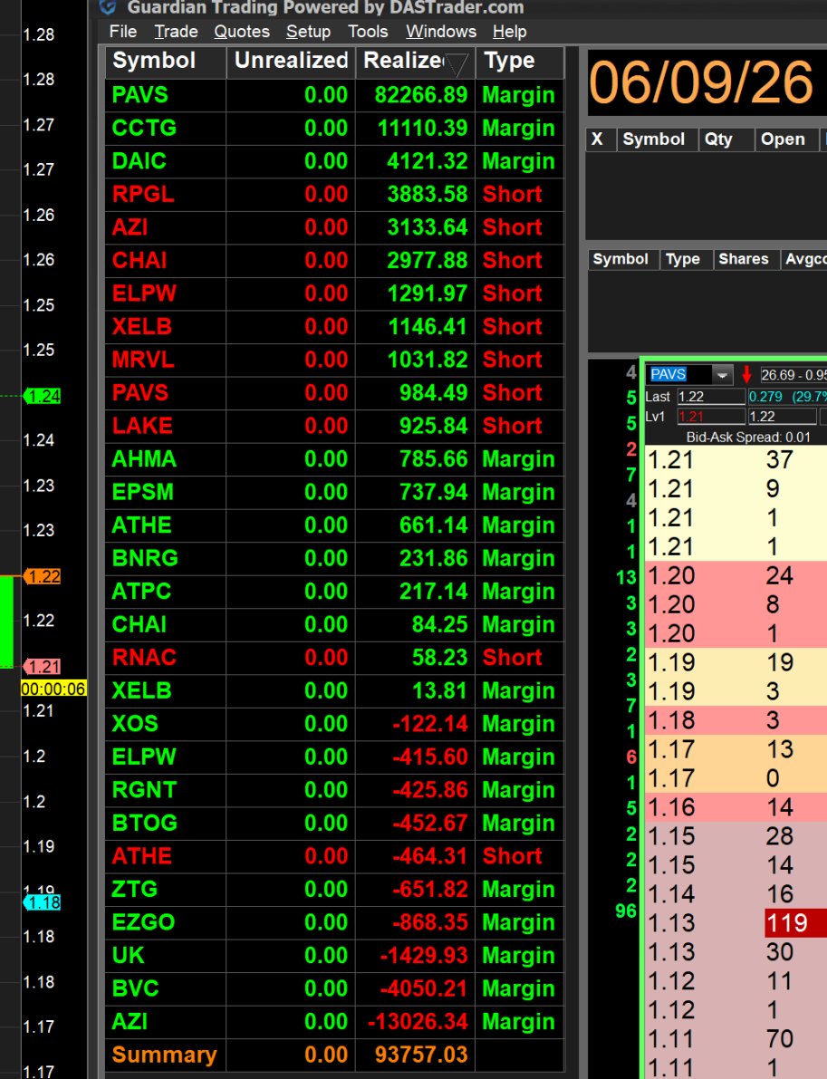Screen dimensions: 827x1079
Task: Select the UK row
Action: [334, 955]
